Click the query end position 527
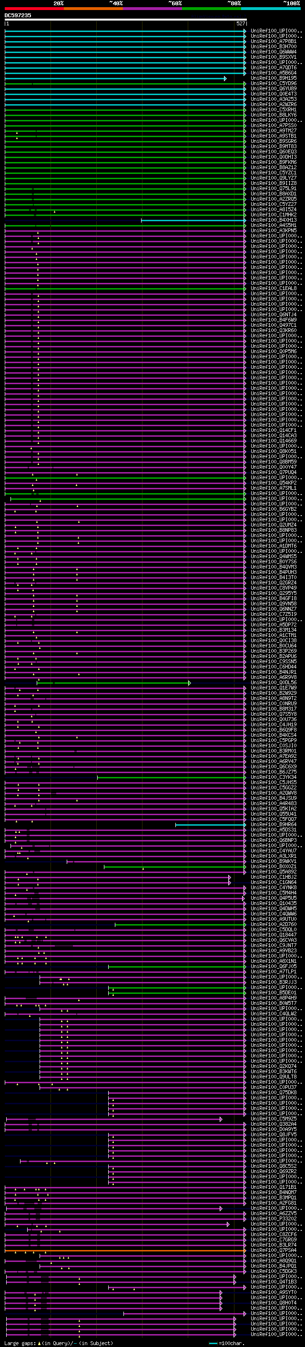The image size is (305, 1347). click(240, 23)
